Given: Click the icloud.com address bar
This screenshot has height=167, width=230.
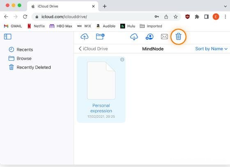Looking at the screenshot, I should (94, 17).
